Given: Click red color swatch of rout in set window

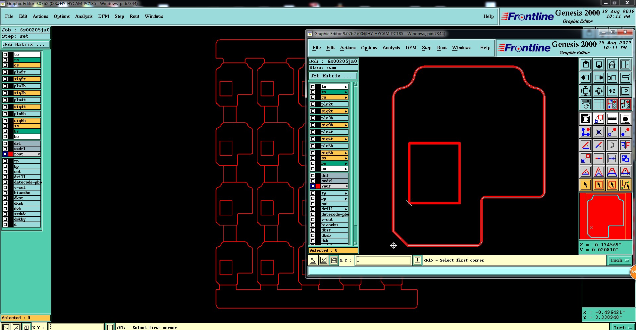Looking at the screenshot, I should 11,154.
